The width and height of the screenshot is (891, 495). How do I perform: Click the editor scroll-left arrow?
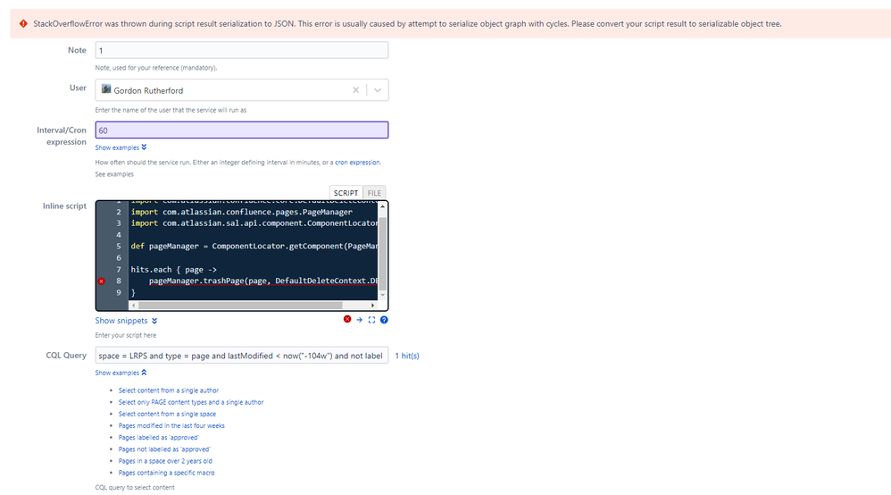coord(134,305)
